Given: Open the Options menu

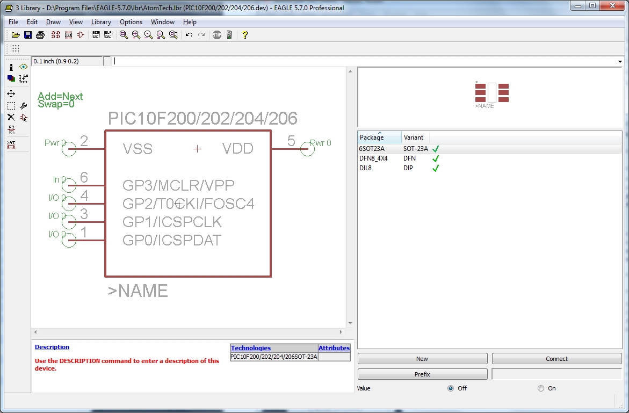Looking at the screenshot, I should click(131, 22).
